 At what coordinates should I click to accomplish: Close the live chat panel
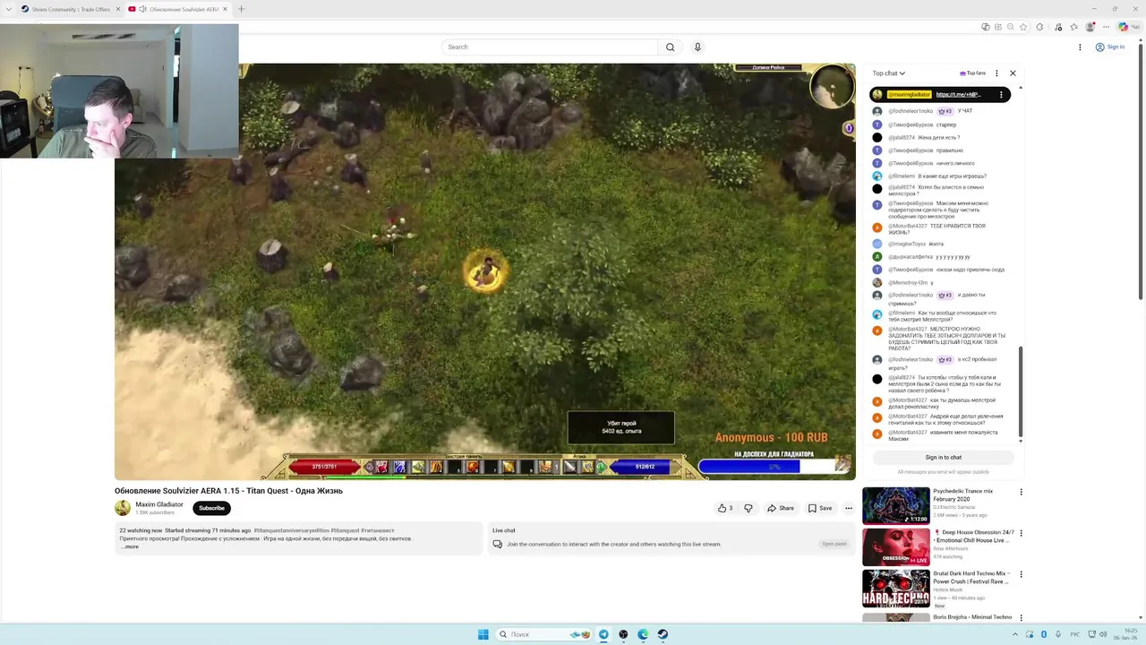click(x=1013, y=73)
